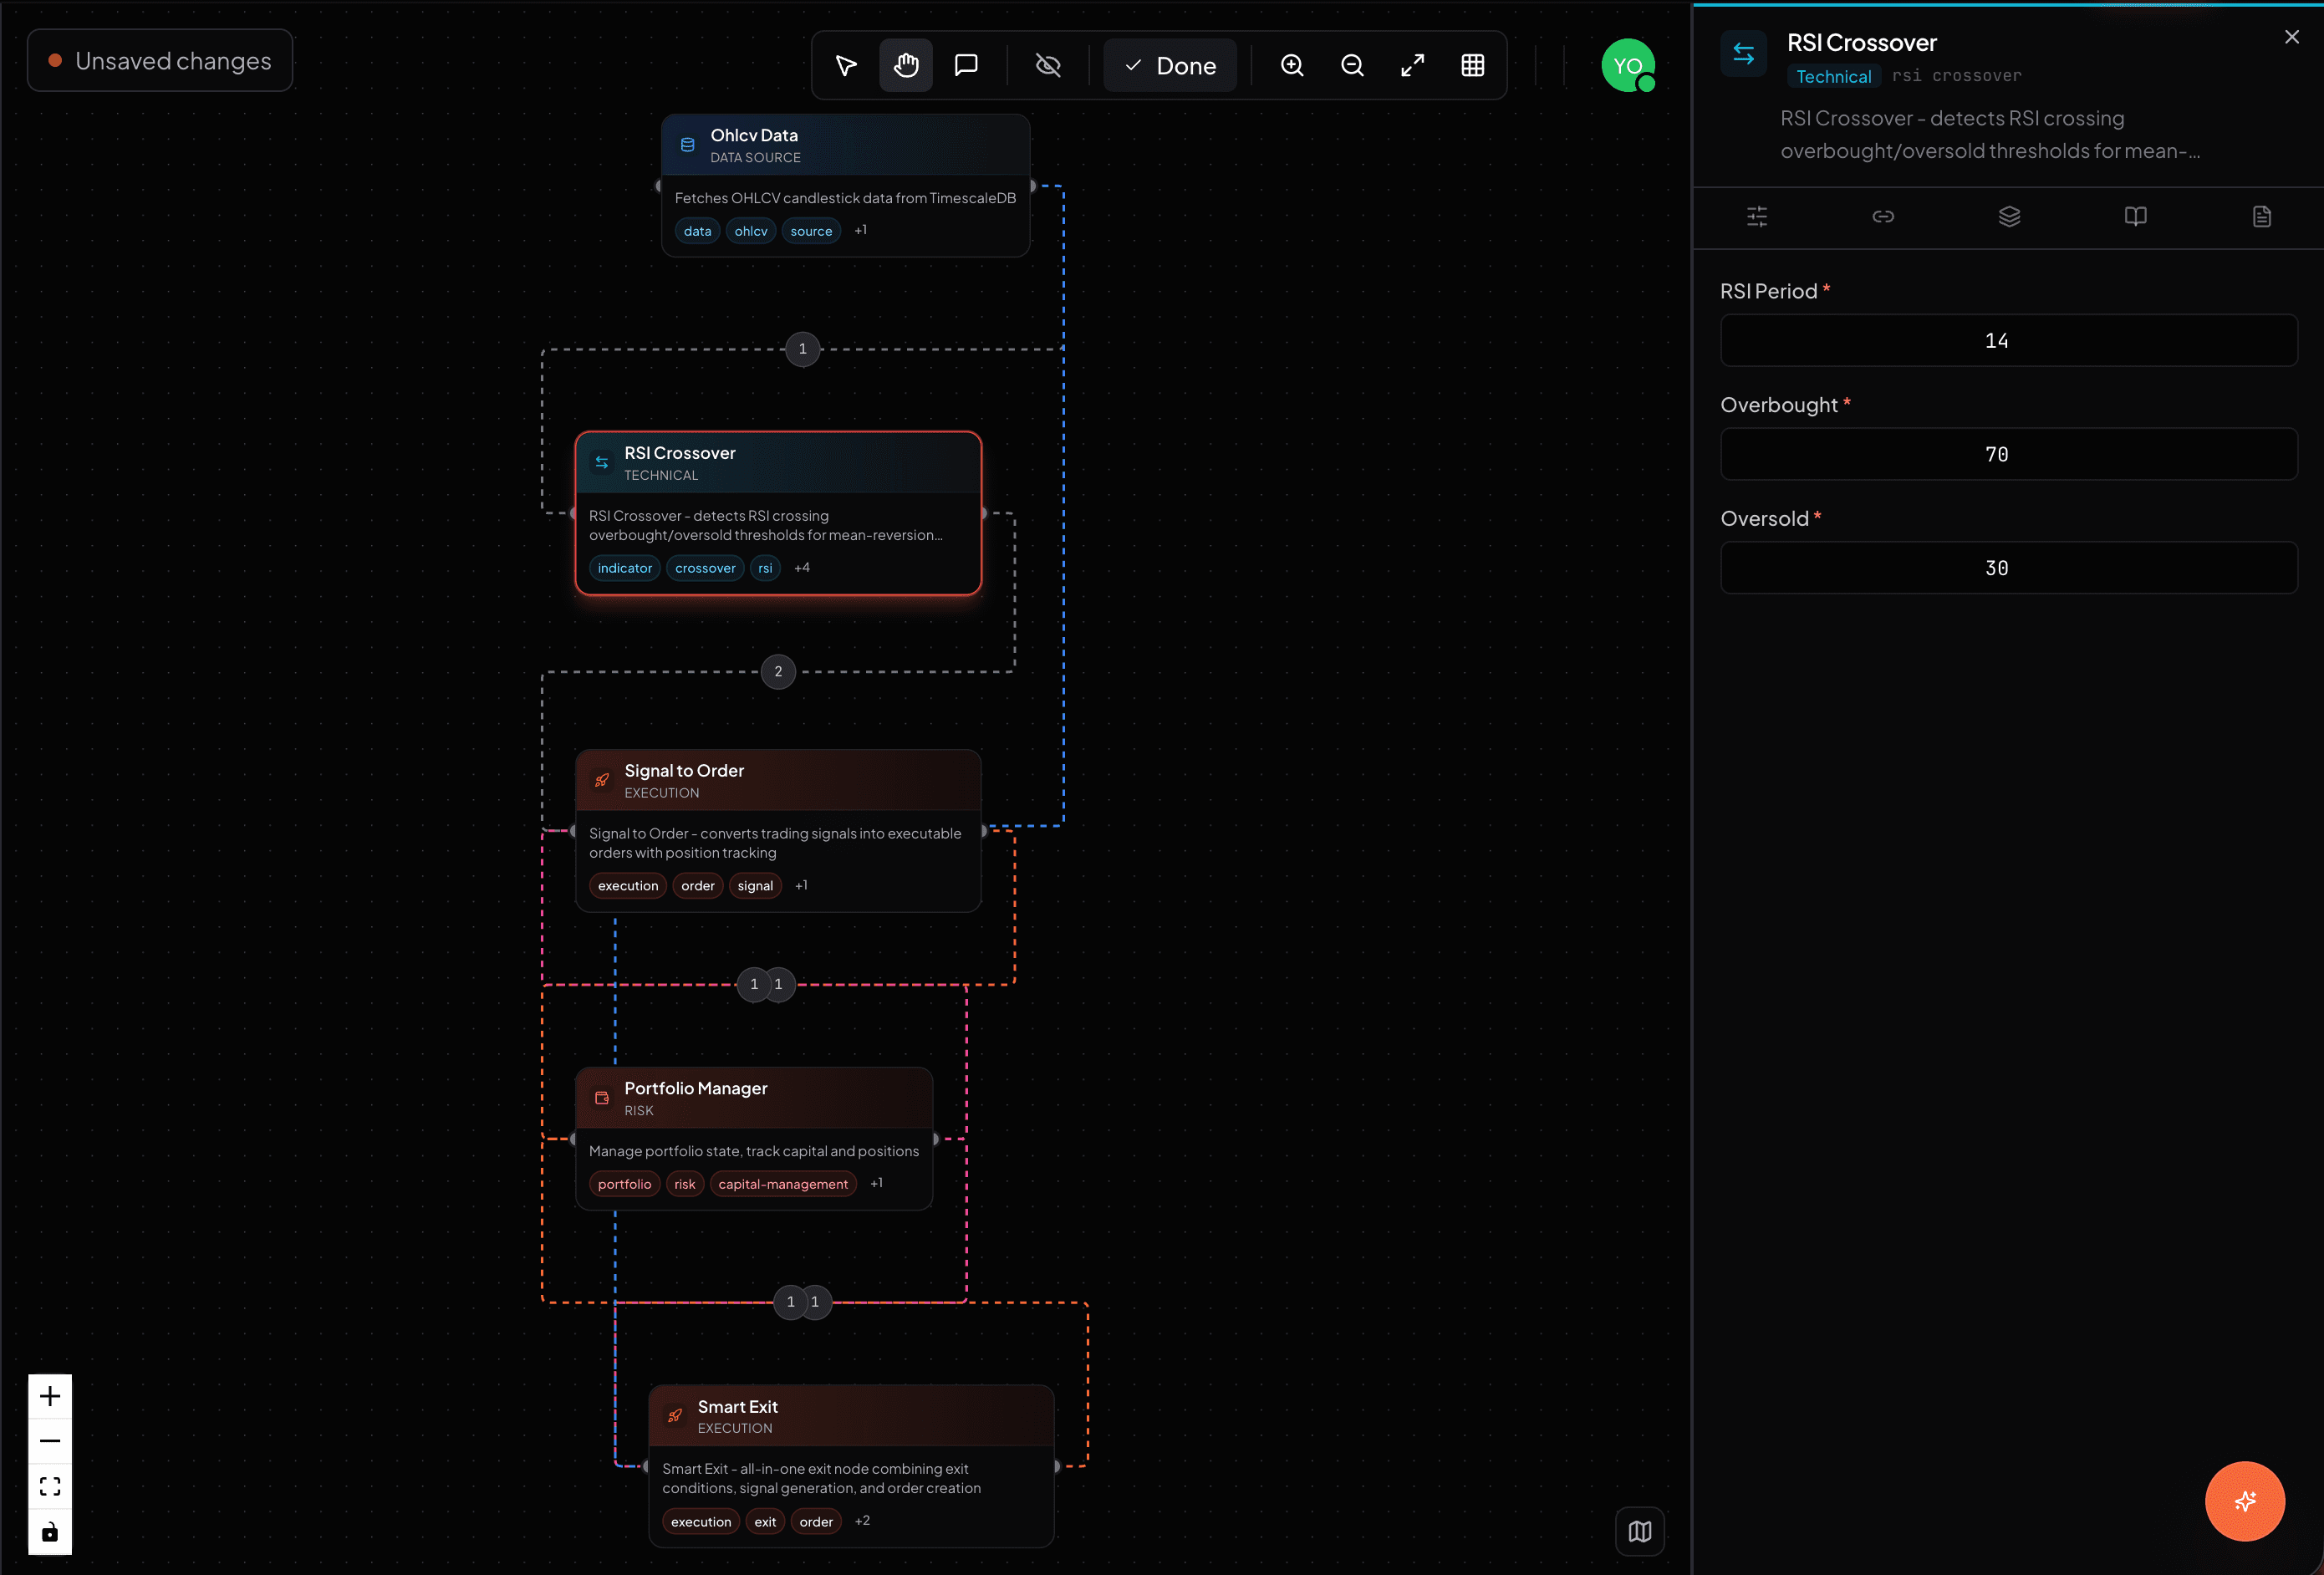Select the RSI Period input showing 14
This screenshot has height=1575, width=2324.
tap(2007, 340)
